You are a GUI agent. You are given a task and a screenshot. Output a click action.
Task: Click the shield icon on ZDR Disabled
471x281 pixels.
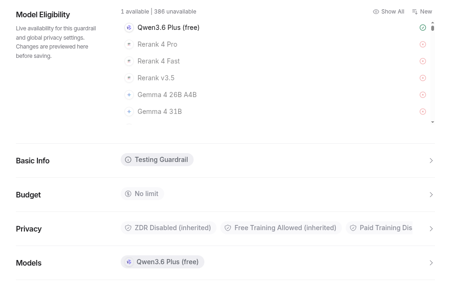(x=128, y=228)
